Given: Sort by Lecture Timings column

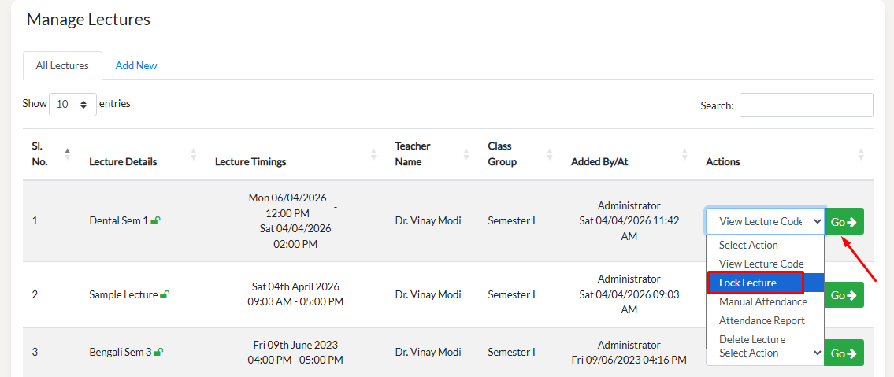Looking at the screenshot, I should point(250,162).
